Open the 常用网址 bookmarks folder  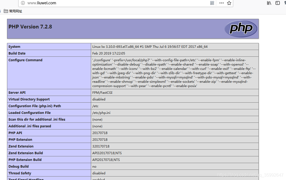click(x=13, y=11)
